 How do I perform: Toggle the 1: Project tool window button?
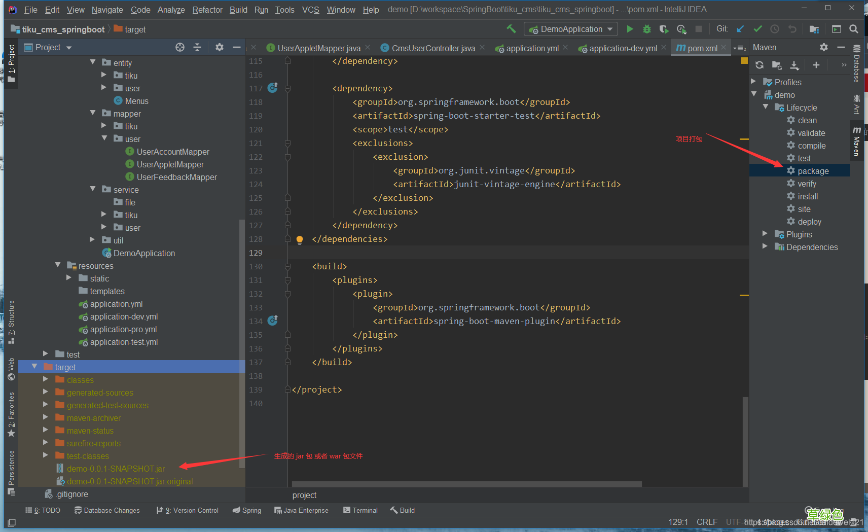point(11,64)
